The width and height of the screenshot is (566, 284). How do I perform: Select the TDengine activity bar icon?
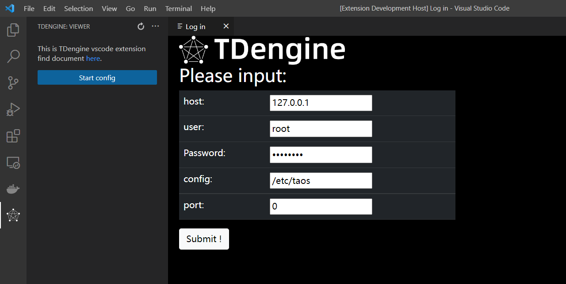coord(13,215)
